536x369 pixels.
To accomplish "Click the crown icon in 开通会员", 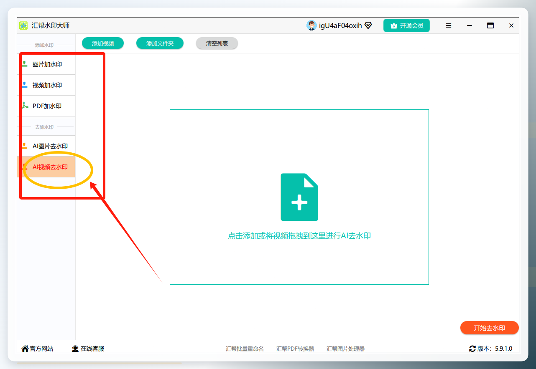I will pyautogui.click(x=393, y=26).
